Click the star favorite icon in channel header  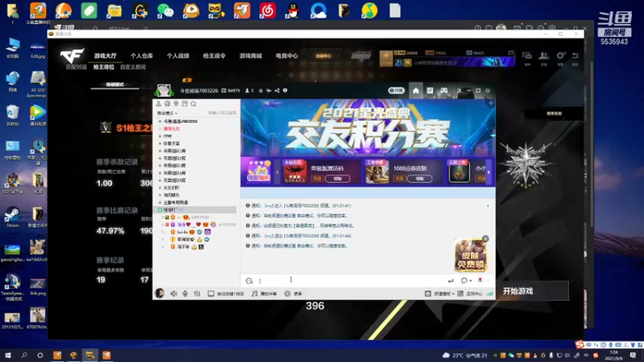[x=261, y=91]
